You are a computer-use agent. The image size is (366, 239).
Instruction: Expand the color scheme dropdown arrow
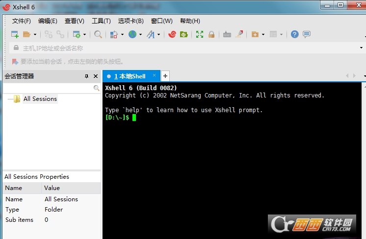[x=122, y=34]
